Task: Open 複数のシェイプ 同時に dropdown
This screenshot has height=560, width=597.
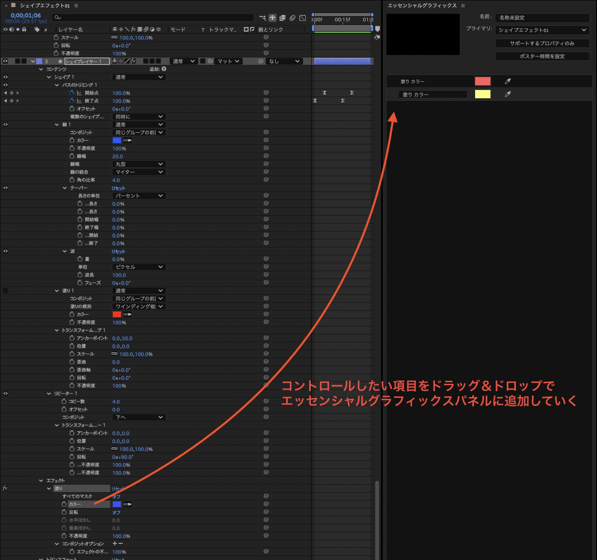Action: point(139,117)
